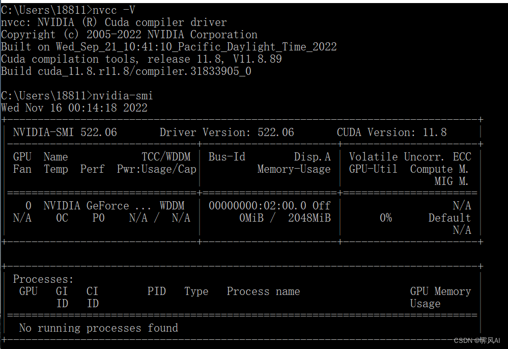Select GPU name 'NVIDIA GeForce ...'

pos(97,206)
